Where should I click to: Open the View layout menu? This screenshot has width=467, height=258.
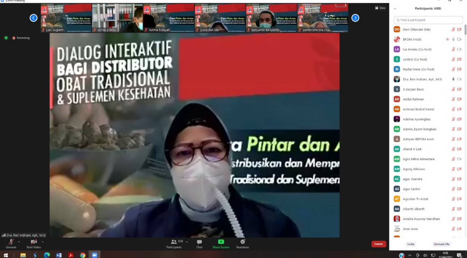pyautogui.click(x=380, y=8)
